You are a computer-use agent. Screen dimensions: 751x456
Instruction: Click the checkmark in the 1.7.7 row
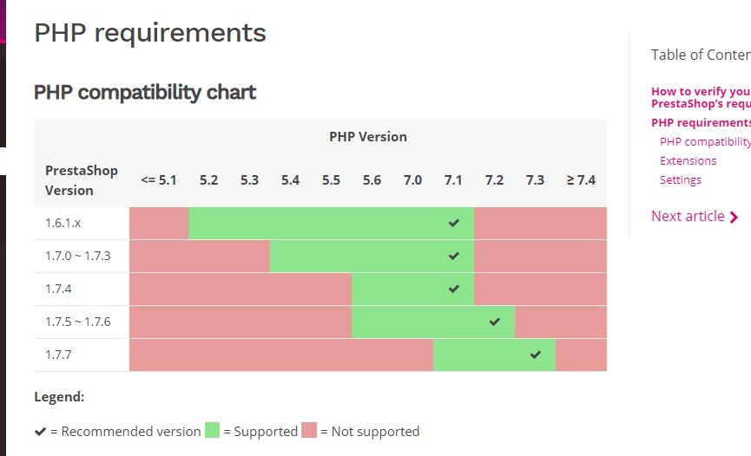click(536, 355)
